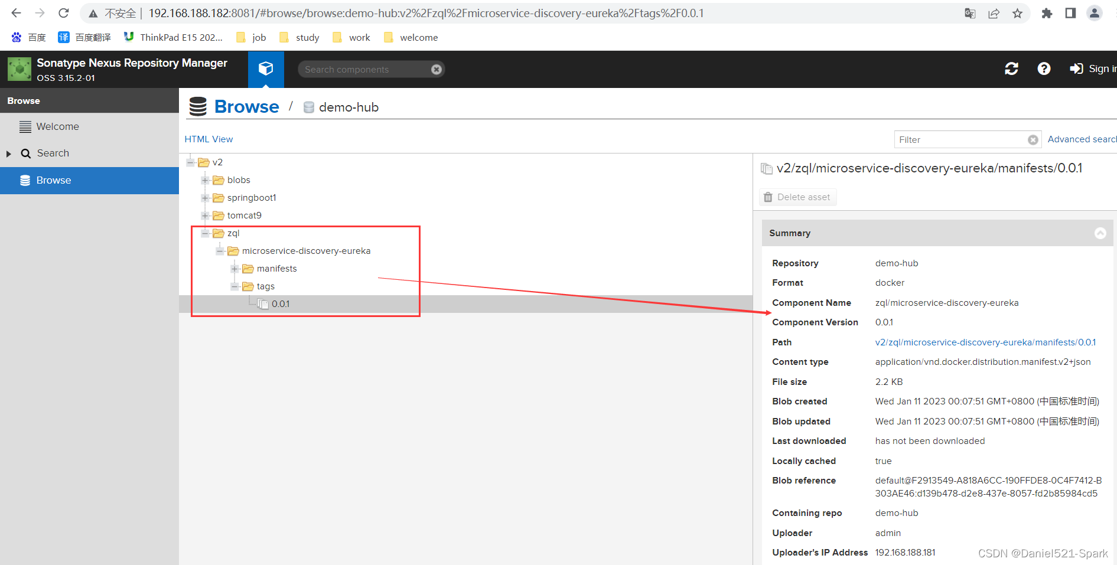The height and width of the screenshot is (565, 1117).
Task: Open the Nexus help menu
Action: tap(1044, 69)
